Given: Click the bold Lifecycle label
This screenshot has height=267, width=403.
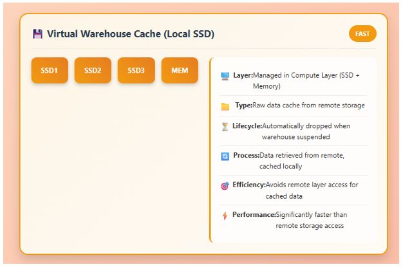Looking at the screenshot, I should (247, 126).
